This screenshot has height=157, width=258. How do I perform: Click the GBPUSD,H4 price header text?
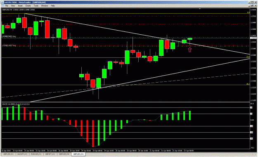coord(19,10)
